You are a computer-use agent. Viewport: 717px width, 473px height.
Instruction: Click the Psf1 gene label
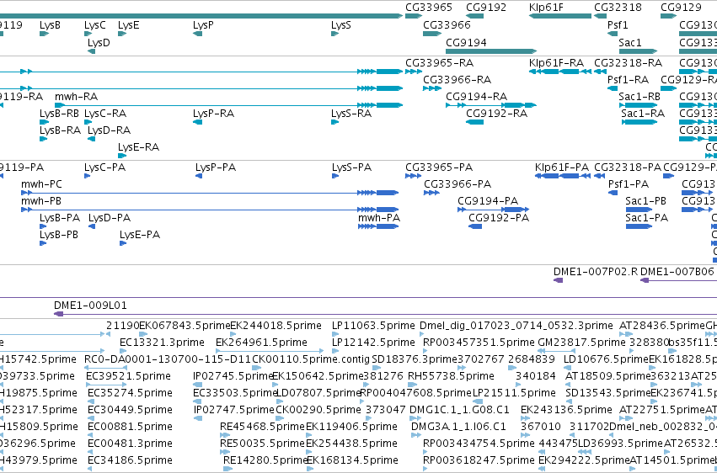(x=618, y=25)
